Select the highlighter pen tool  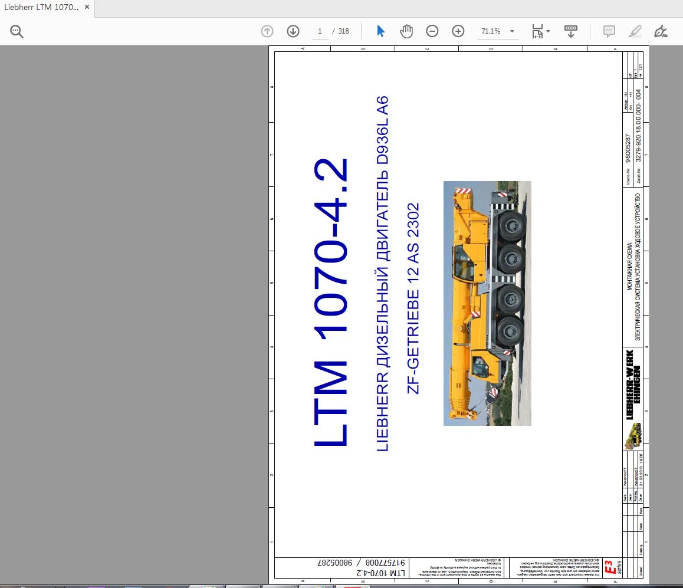(635, 31)
